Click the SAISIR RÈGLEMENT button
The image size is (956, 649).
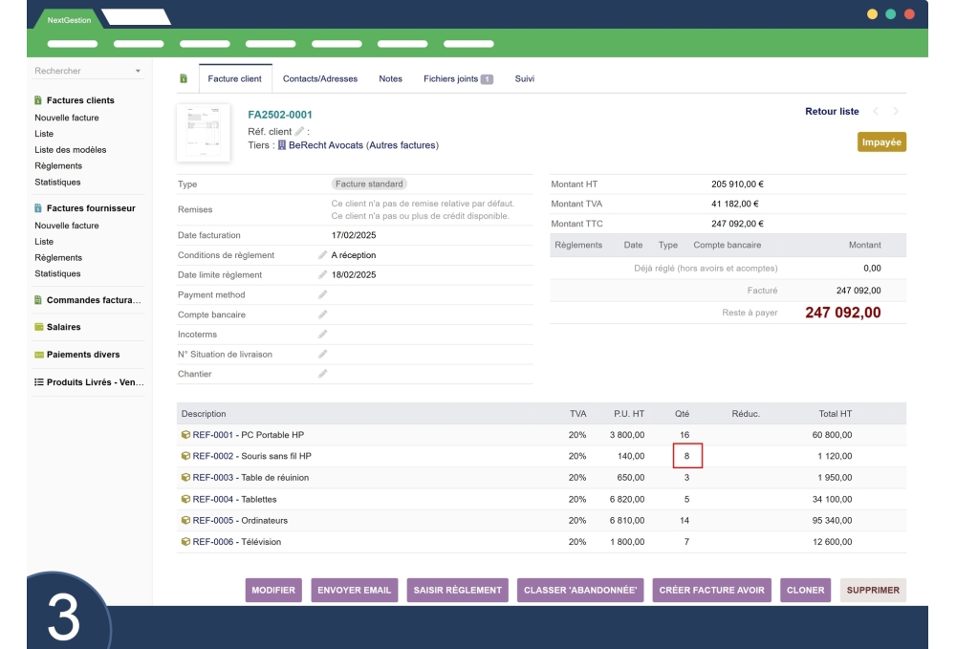click(x=457, y=591)
